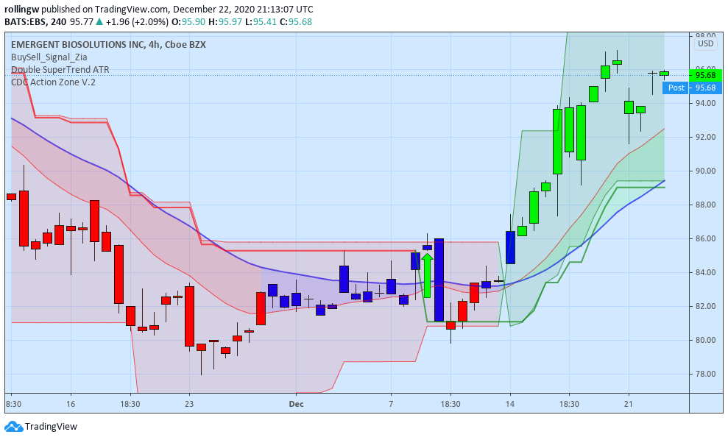Click the USD currency label
Image resolution: width=728 pixels, height=440 pixels.
[706, 43]
